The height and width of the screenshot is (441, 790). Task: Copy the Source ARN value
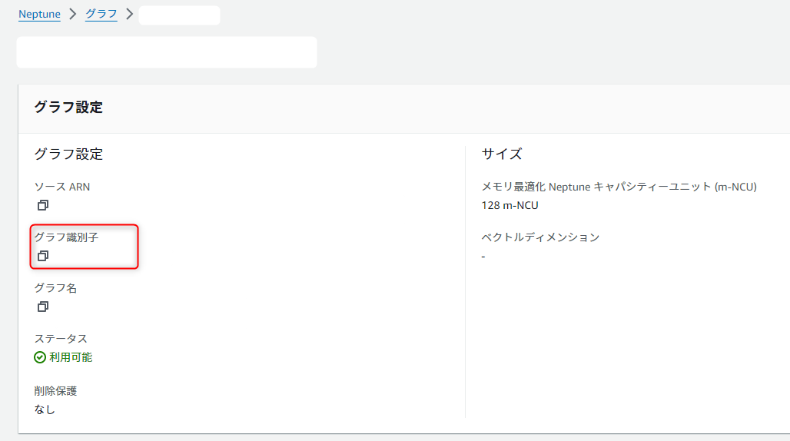point(43,205)
